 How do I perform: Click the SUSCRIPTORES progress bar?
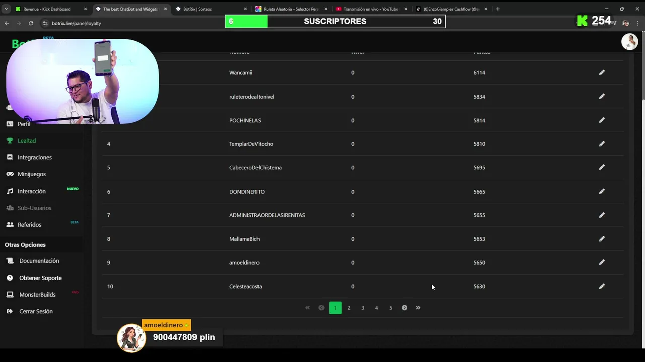pos(335,21)
